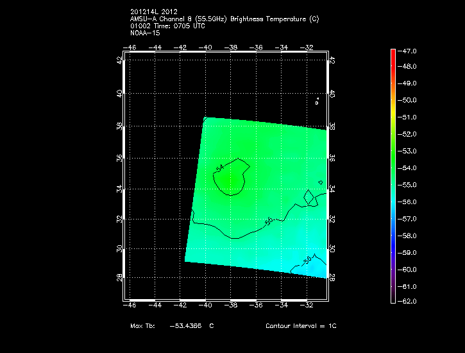Click the -55 contour label on the map
Screen dimensions: 465x353
[269, 220]
